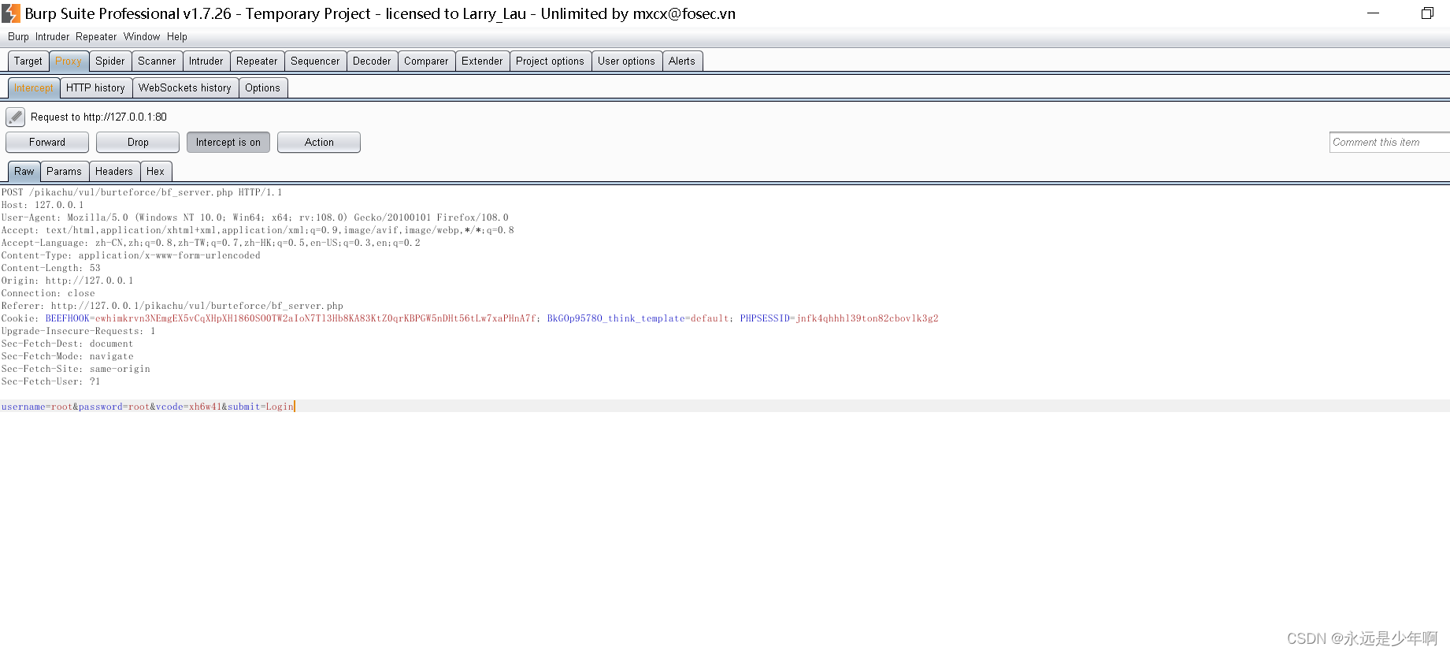This screenshot has width=1450, height=654.
Task: Open the proxy Options sub-tab
Action: coord(262,88)
